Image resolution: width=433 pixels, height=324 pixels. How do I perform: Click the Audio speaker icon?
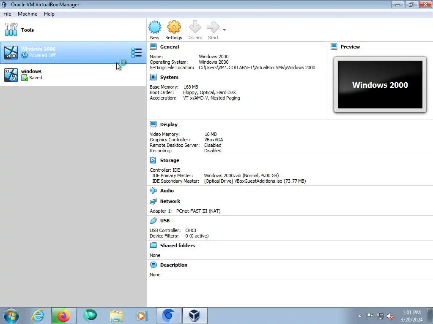tap(153, 190)
